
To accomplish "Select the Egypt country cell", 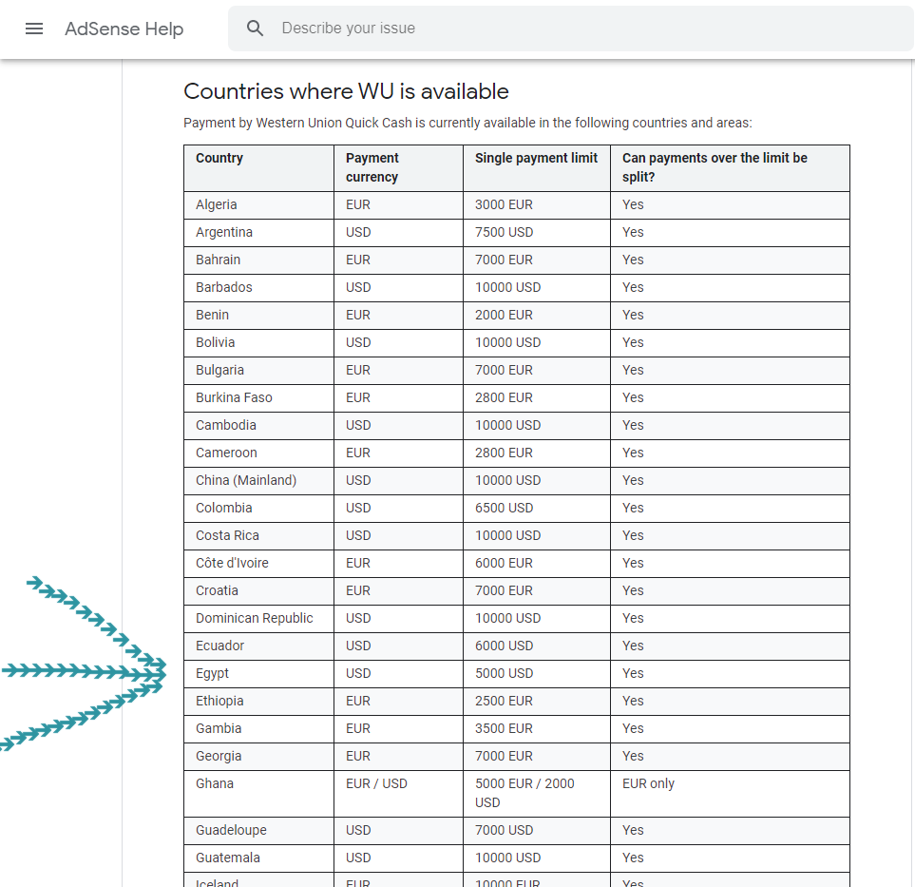I will click(258, 673).
